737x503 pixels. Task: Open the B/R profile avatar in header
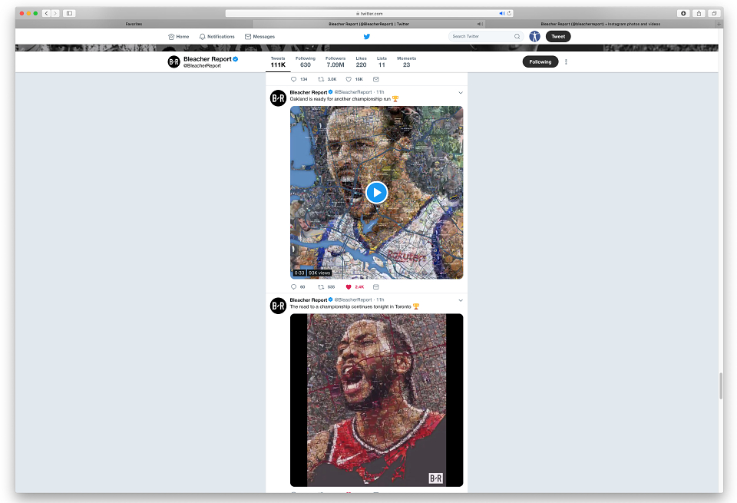point(174,61)
